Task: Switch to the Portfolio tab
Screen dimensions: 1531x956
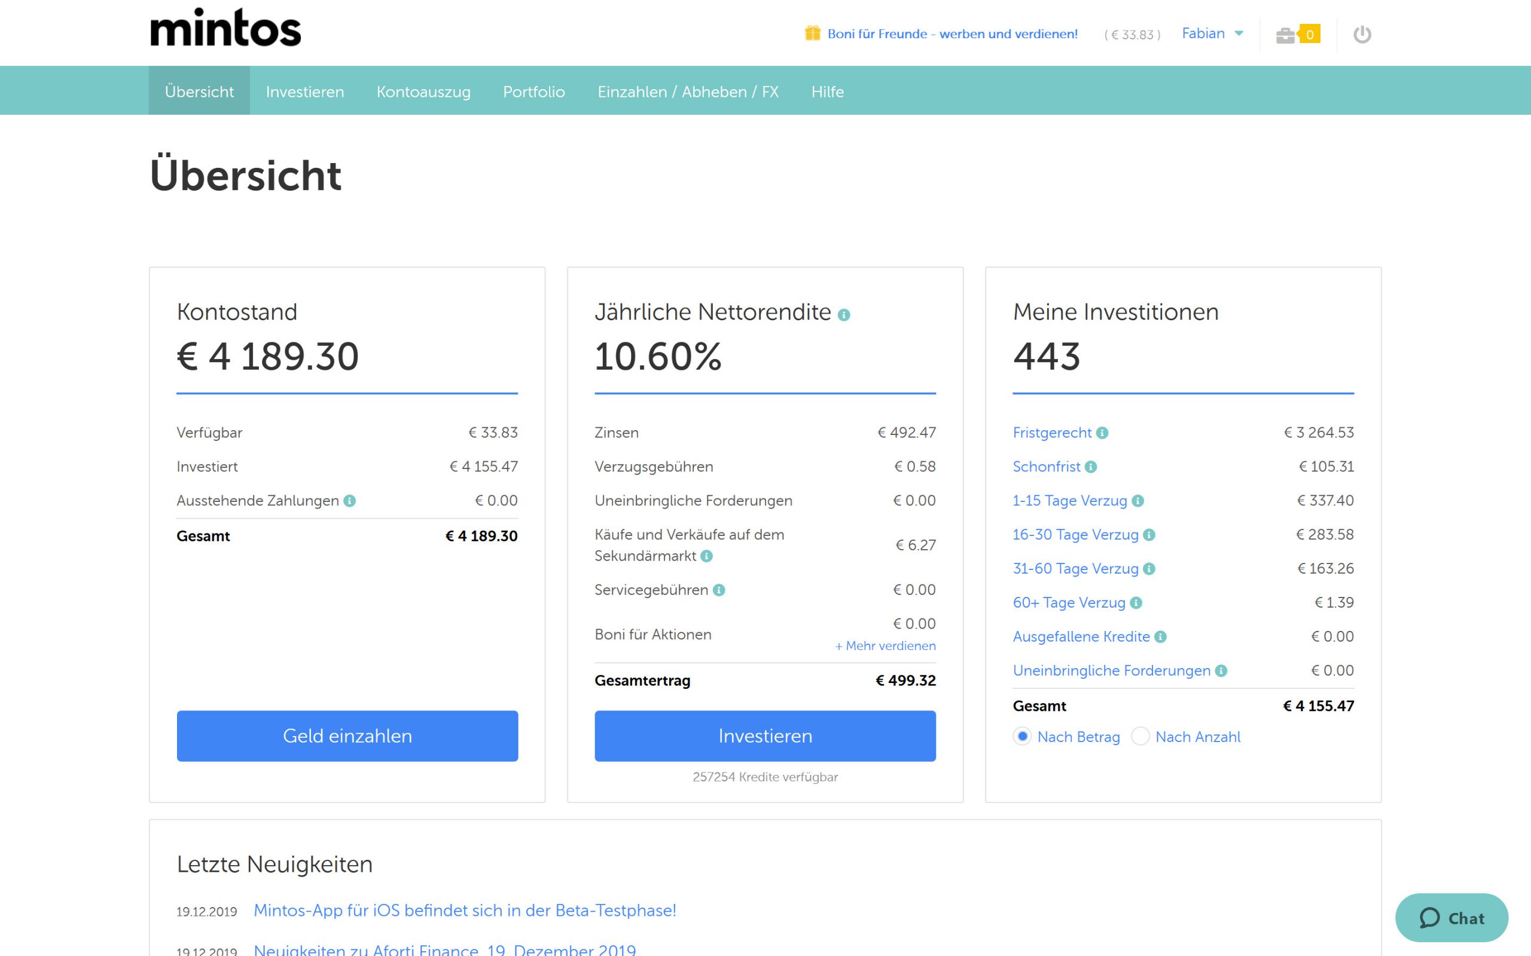Action: 533,91
